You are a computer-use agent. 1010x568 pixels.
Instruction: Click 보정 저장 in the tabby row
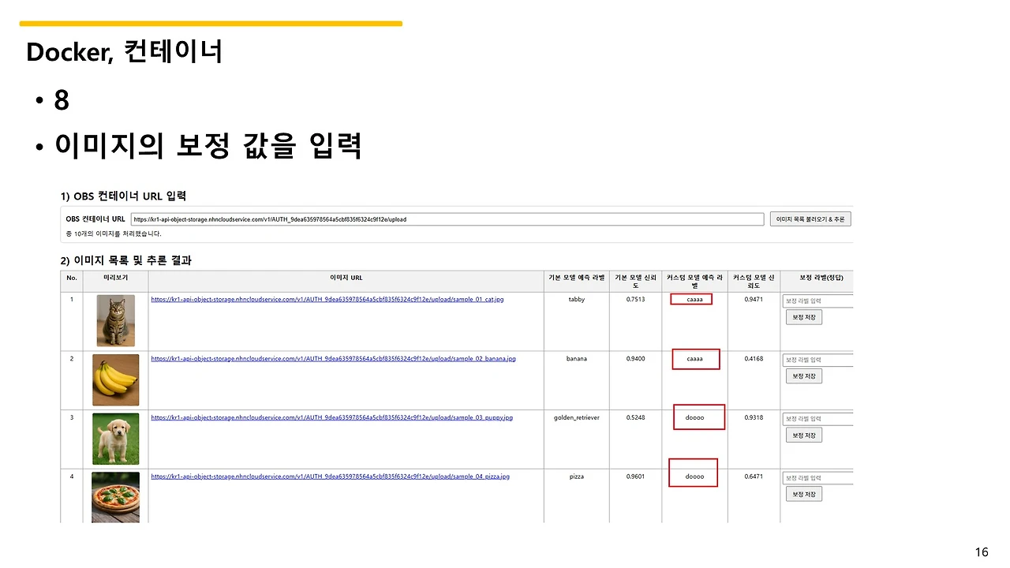pos(804,317)
